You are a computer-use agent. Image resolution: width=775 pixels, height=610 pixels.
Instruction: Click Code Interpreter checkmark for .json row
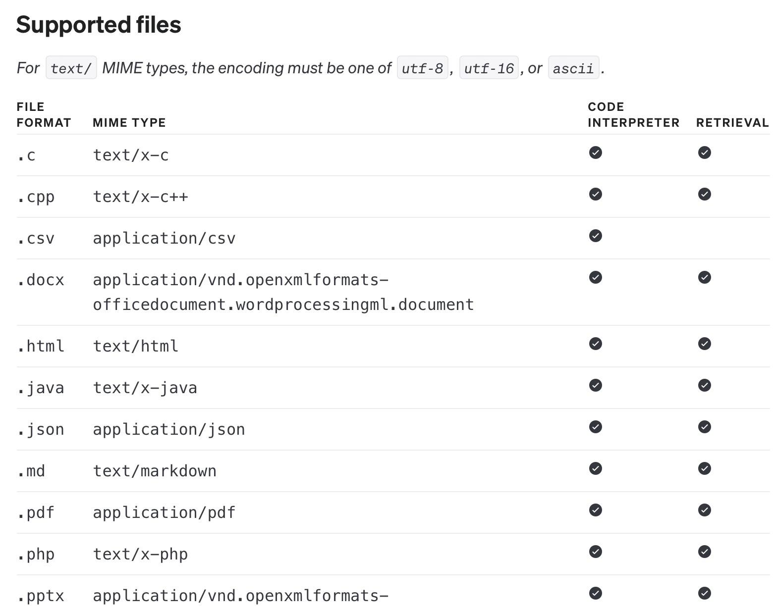pos(596,427)
